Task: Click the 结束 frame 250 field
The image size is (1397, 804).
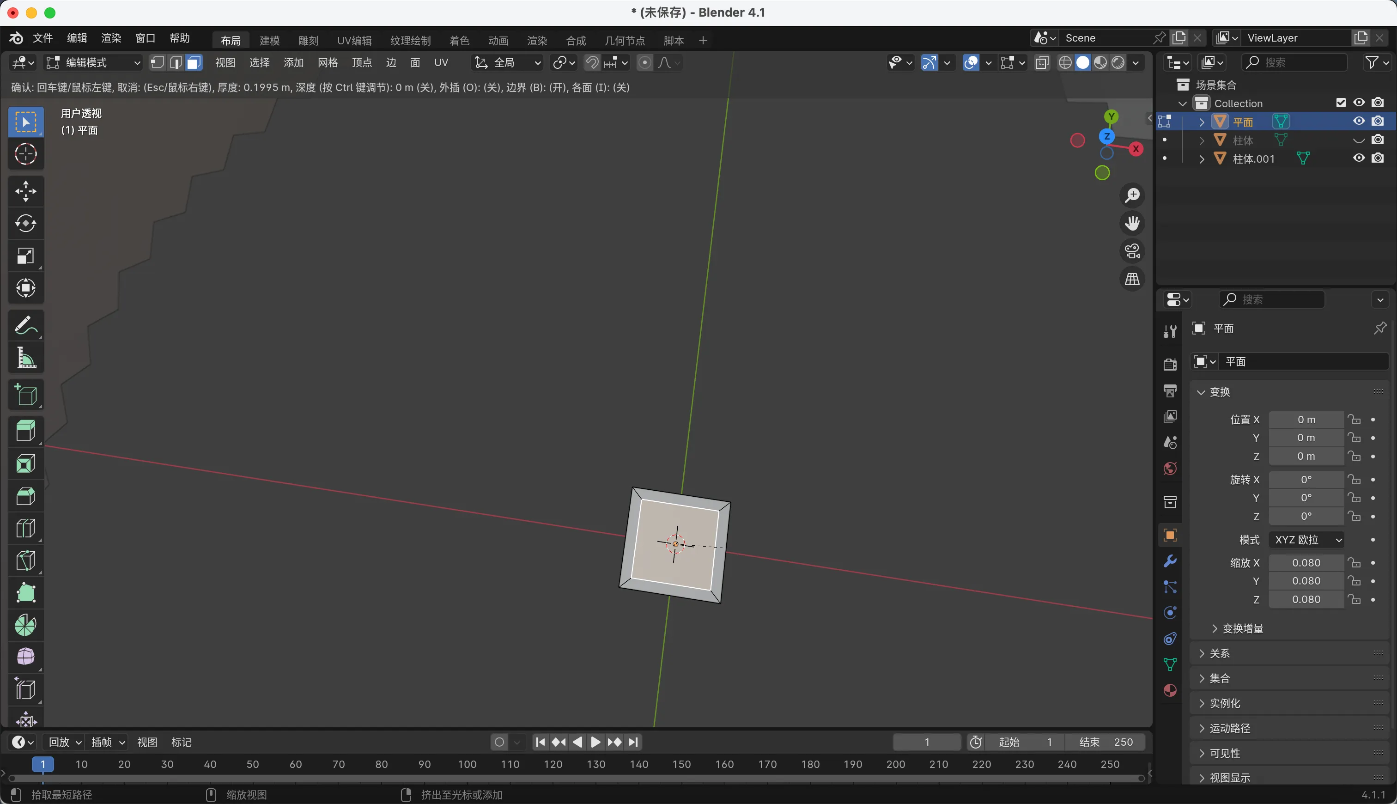Action: tap(1105, 742)
